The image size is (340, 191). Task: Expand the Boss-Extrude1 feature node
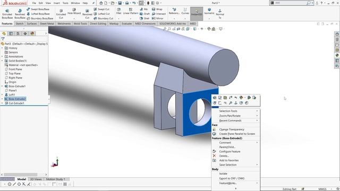[x=2, y=86]
